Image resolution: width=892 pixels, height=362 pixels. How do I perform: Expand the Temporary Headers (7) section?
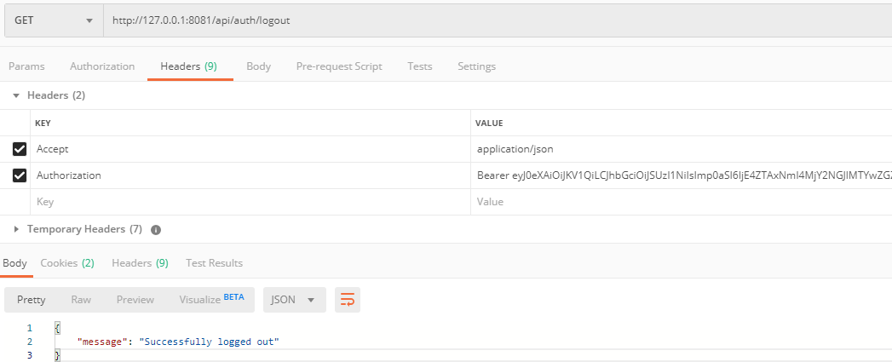15,230
